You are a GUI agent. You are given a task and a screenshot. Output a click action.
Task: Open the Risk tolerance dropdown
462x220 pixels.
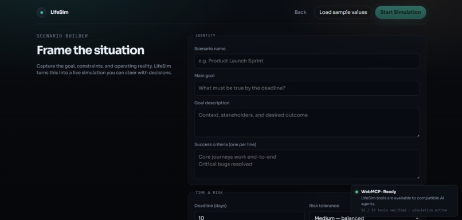[x=330, y=216]
